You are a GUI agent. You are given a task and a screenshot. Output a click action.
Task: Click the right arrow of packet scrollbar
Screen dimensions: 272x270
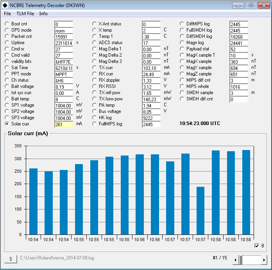click(265, 260)
